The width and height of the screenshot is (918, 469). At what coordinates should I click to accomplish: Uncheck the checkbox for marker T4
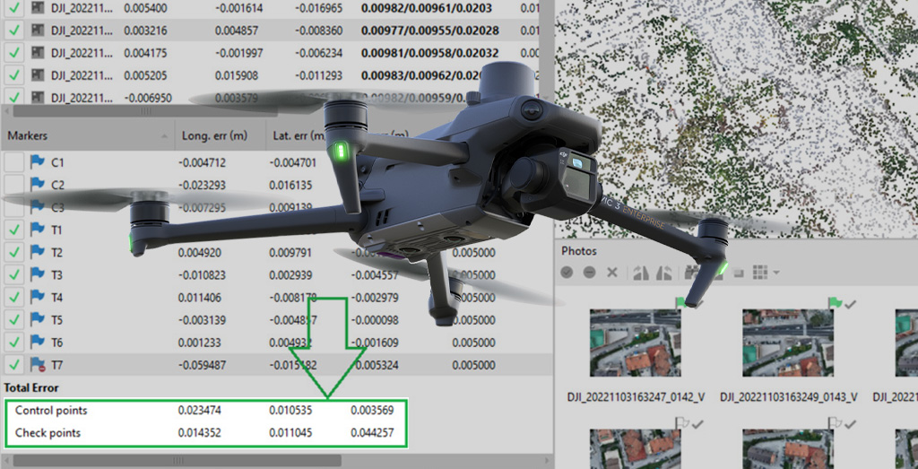(14, 298)
